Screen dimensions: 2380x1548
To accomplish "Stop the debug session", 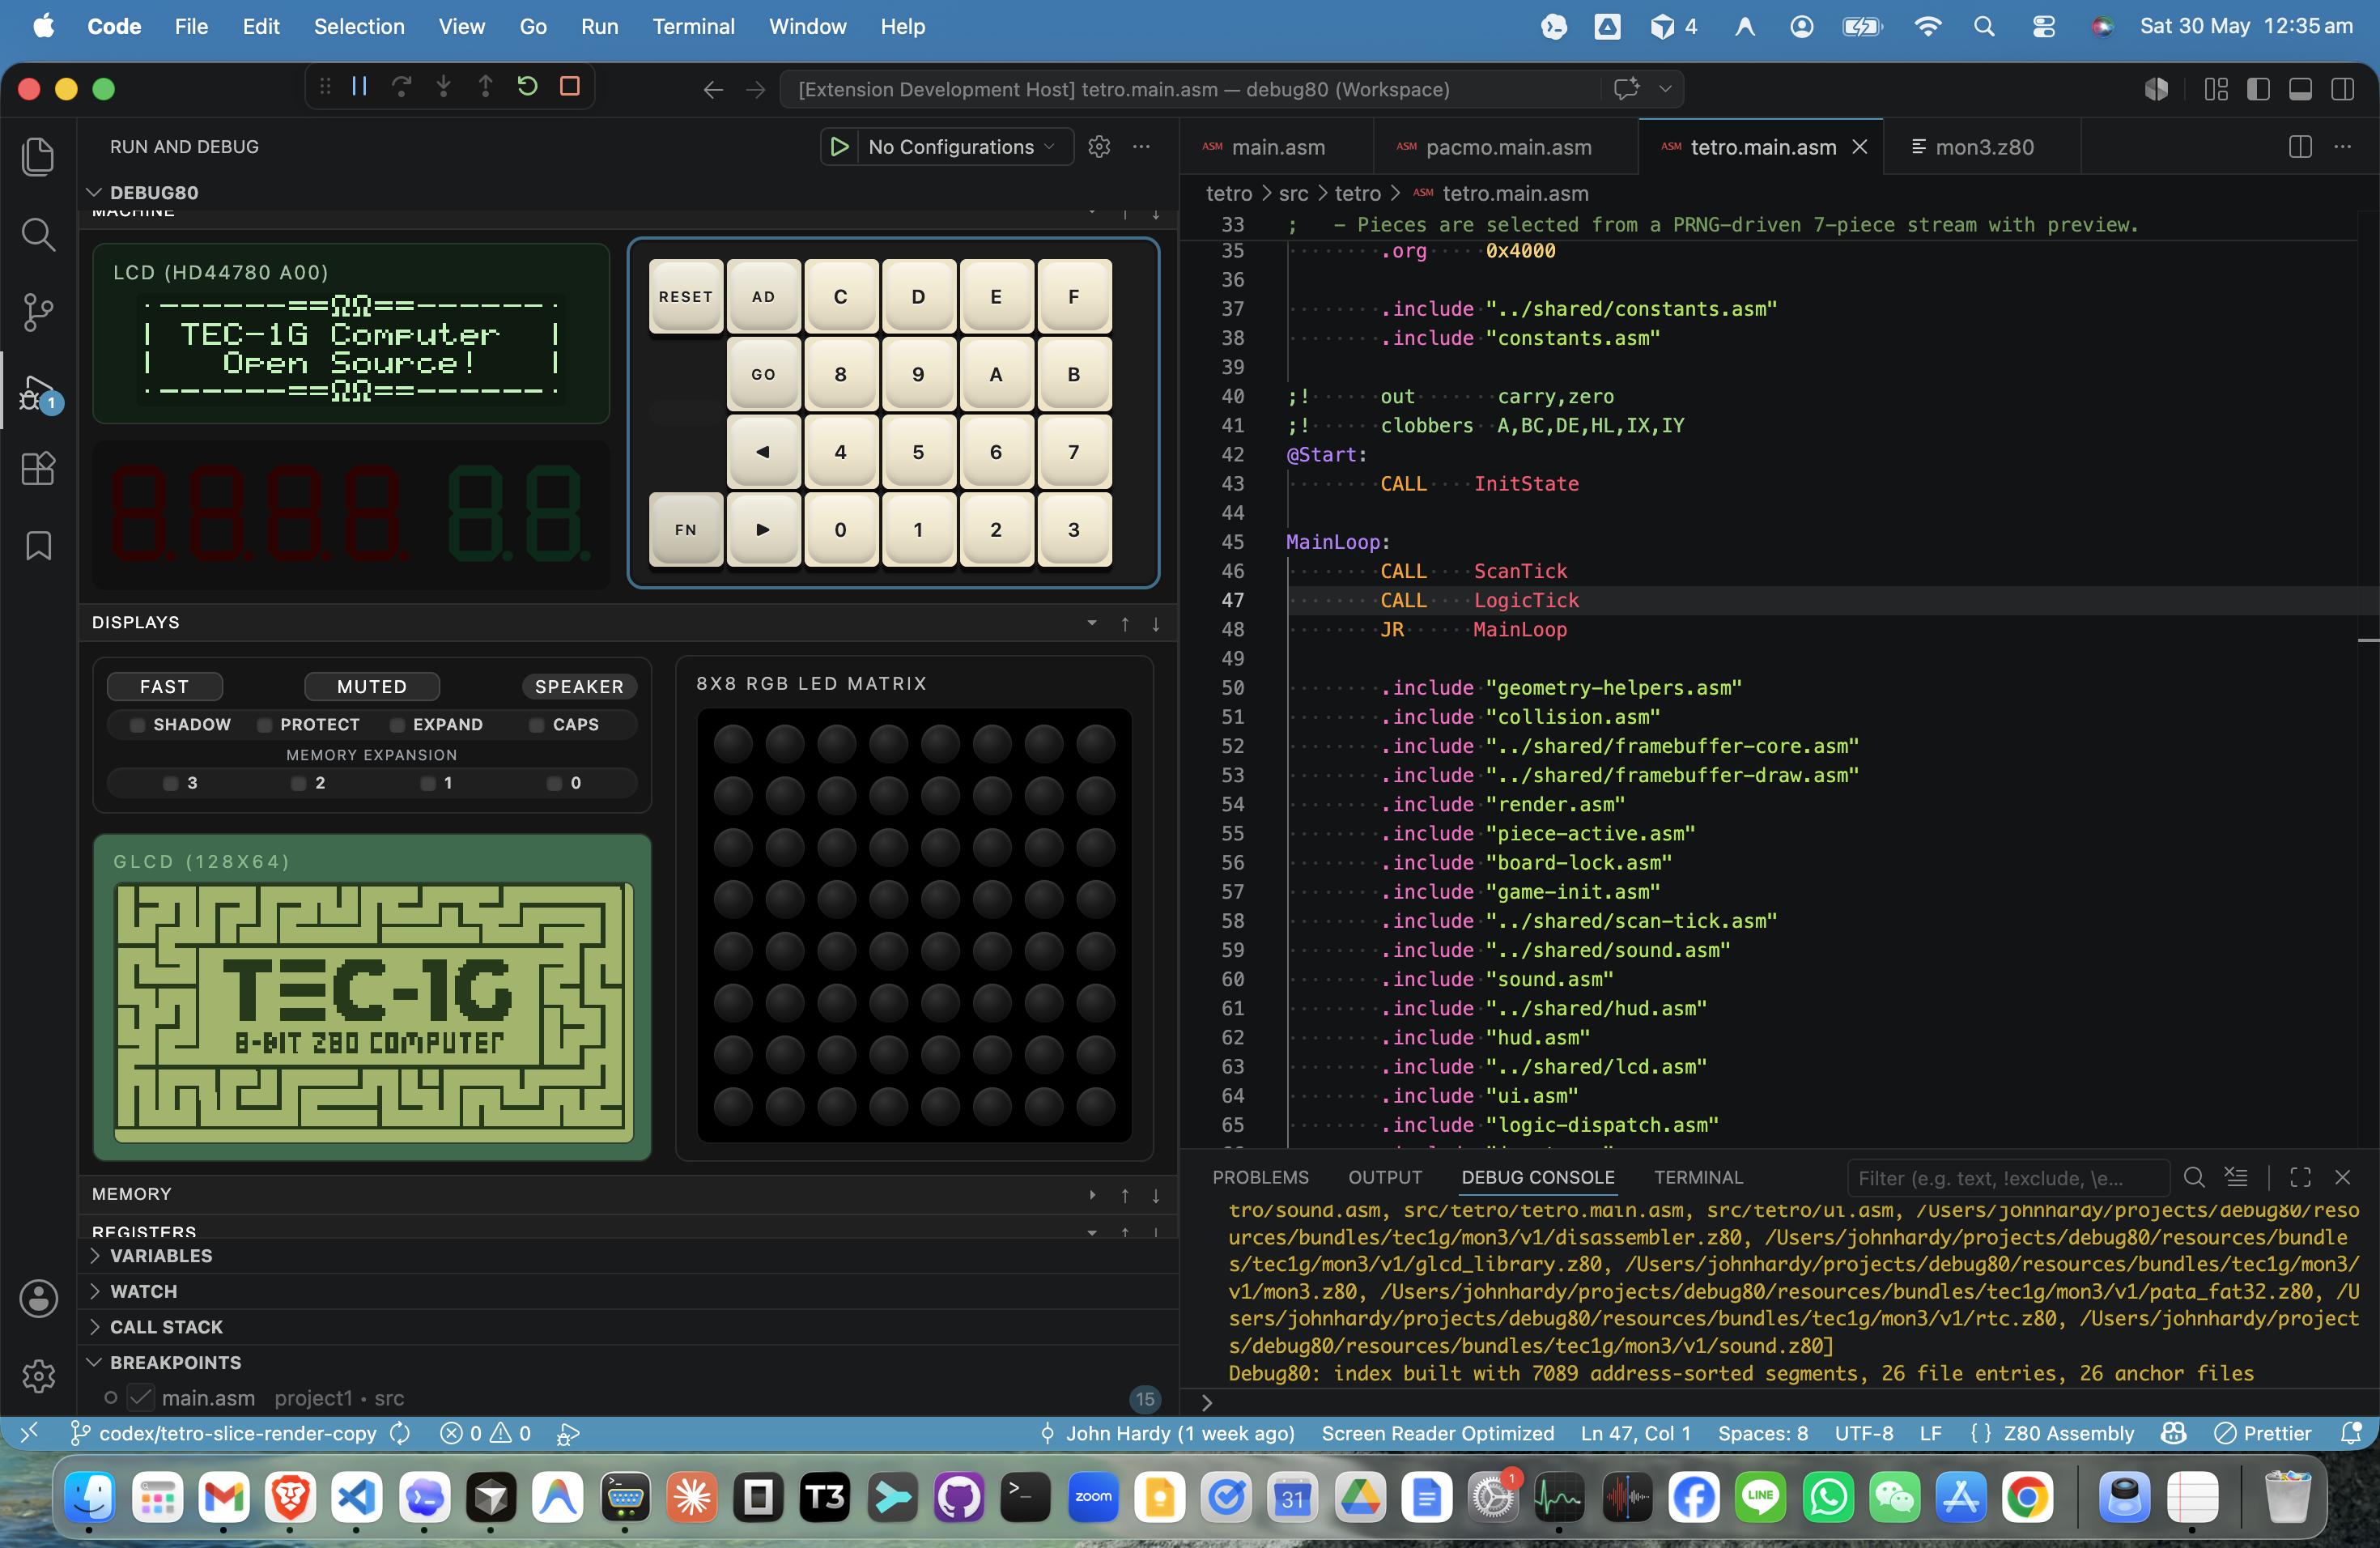I will pos(570,87).
